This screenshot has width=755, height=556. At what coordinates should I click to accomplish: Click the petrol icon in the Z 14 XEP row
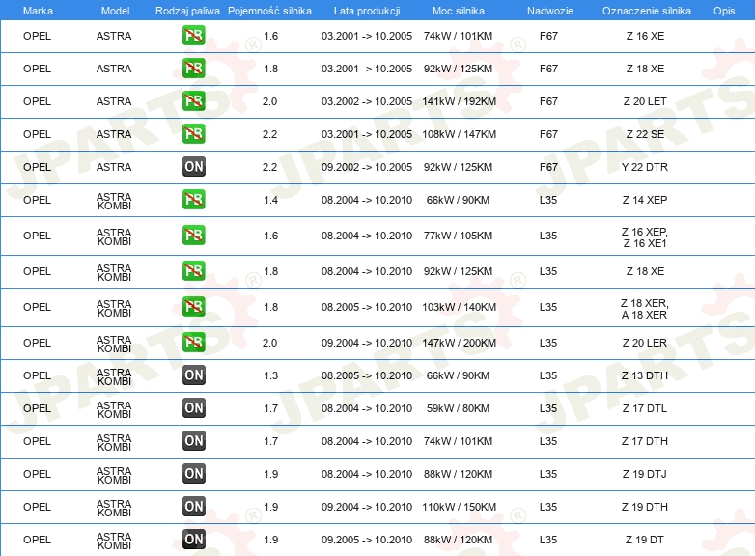coord(193,199)
